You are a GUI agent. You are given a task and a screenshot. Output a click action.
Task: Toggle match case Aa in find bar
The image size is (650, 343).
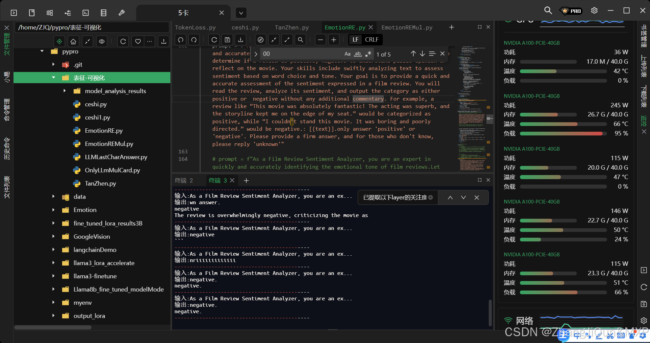click(x=348, y=54)
